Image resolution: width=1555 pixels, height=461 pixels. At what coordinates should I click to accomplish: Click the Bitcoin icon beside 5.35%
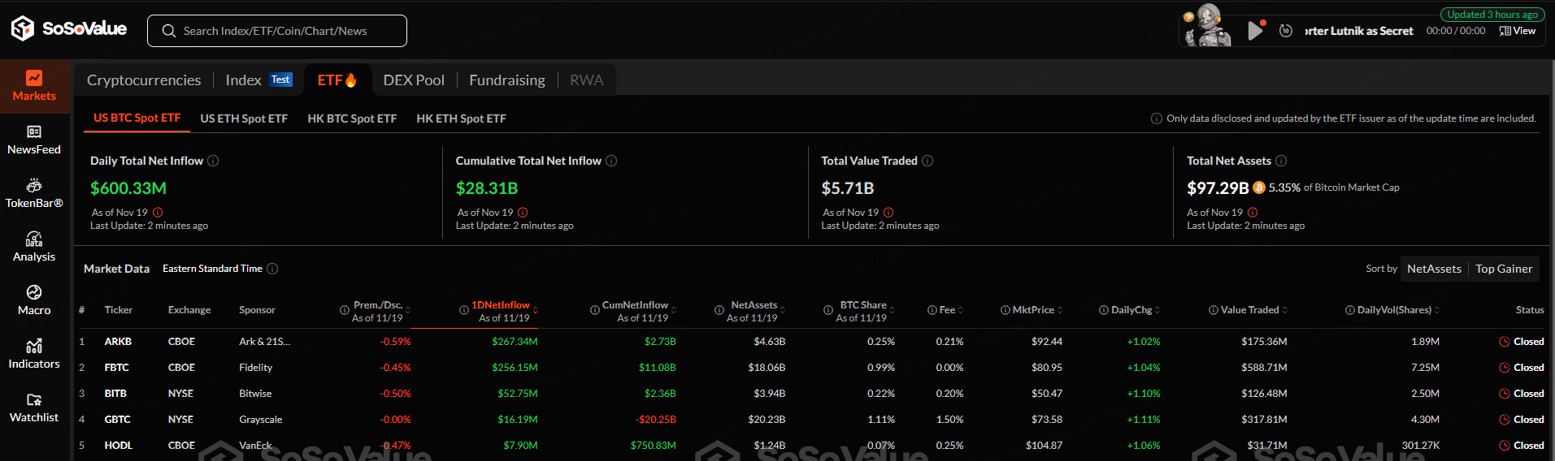point(1259,187)
